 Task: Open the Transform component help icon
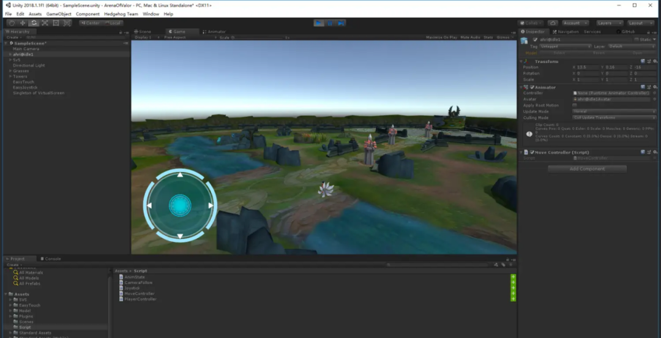[x=643, y=62]
